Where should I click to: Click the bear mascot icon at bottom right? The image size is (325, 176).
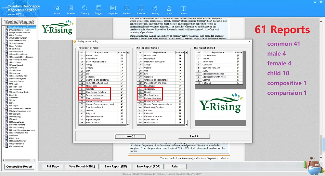tap(315, 168)
